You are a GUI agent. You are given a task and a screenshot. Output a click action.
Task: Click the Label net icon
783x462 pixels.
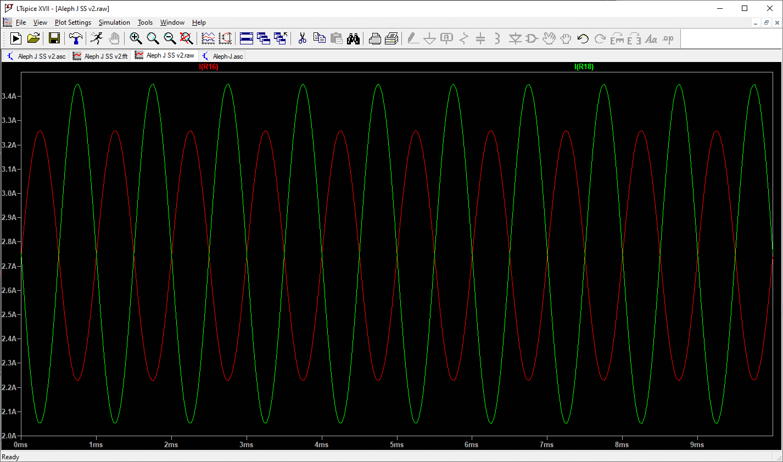click(x=447, y=38)
